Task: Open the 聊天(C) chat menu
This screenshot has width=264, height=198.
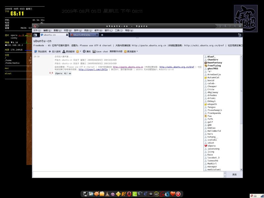Action: [109, 30]
